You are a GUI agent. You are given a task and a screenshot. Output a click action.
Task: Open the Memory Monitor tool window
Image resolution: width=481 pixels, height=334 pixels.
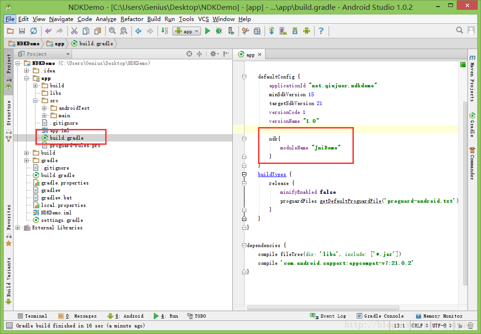pos(439,316)
